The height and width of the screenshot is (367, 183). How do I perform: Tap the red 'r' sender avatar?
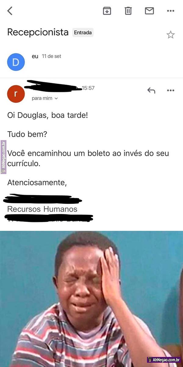pyautogui.click(x=16, y=94)
